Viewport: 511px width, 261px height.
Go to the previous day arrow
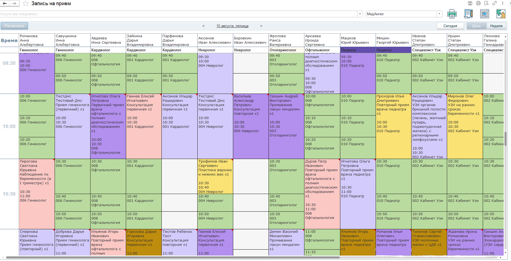pyautogui.click(x=203, y=26)
